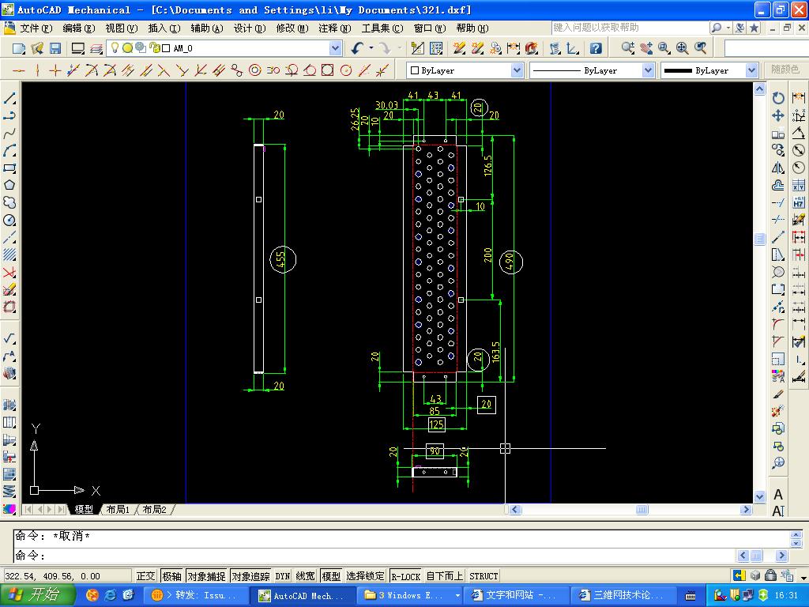
Task: Expand the Windows Explorer taskbar group
Action: pos(457,595)
